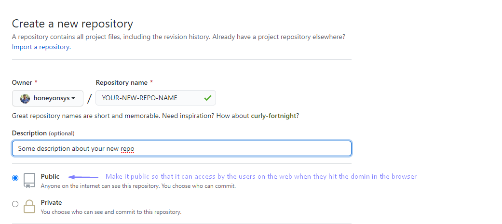
Task: Select the Public radio button
Action: (x=15, y=178)
